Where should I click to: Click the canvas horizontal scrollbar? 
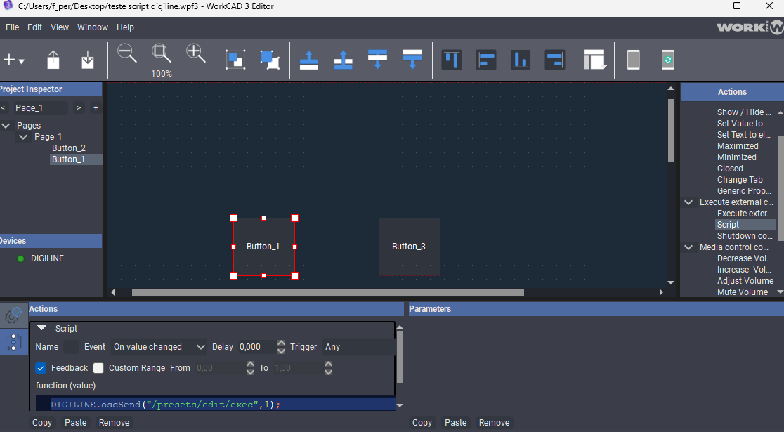point(327,292)
